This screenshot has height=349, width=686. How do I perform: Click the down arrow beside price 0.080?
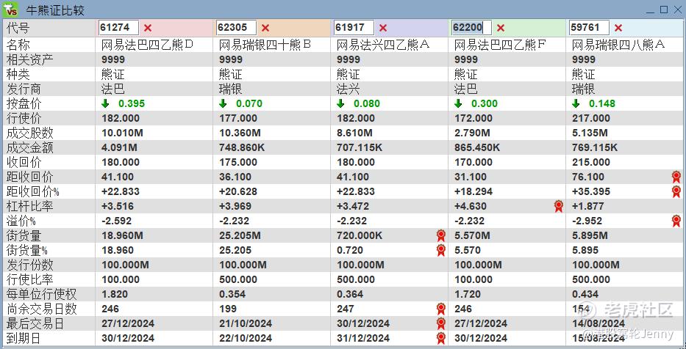pyautogui.click(x=340, y=103)
